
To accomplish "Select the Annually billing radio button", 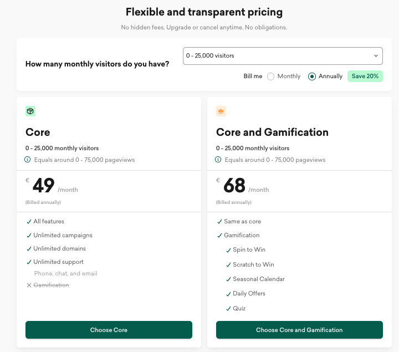I will [312, 76].
